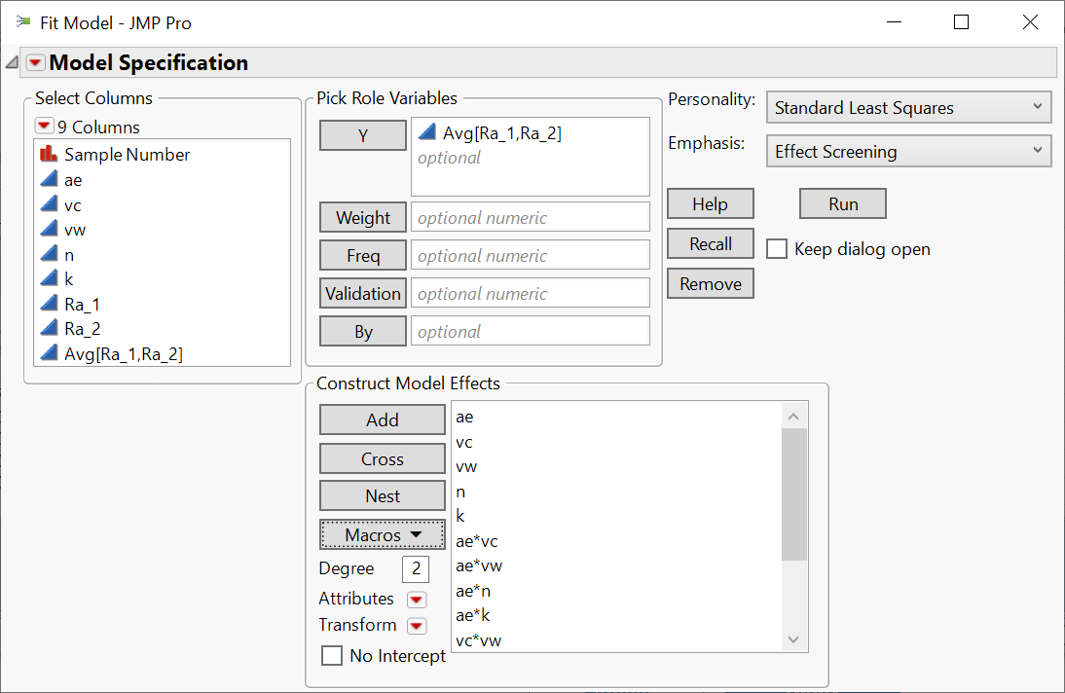Open the Personality dropdown

(x=908, y=108)
